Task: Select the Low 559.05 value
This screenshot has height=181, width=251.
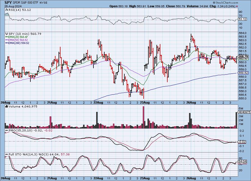Action: (x=156, y=6)
